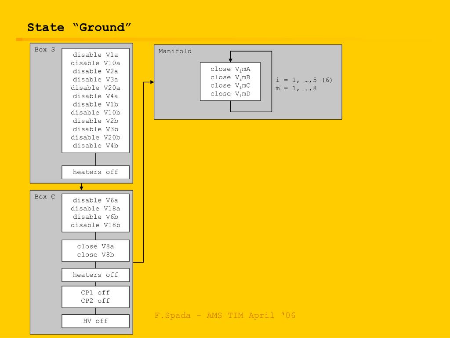Click the Manifold label
This screenshot has height=338, width=450.
click(175, 51)
